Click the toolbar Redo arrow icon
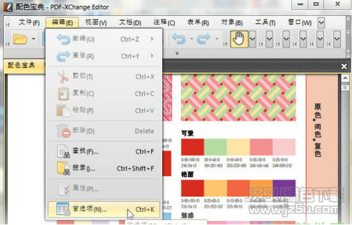The image size is (352, 225). point(203,39)
